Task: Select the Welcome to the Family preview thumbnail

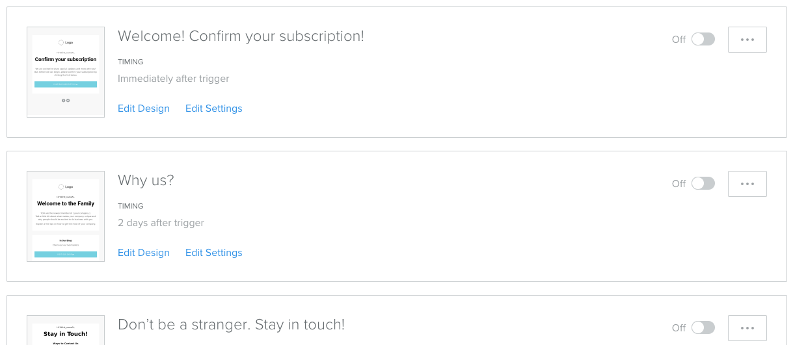Action: [66, 216]
